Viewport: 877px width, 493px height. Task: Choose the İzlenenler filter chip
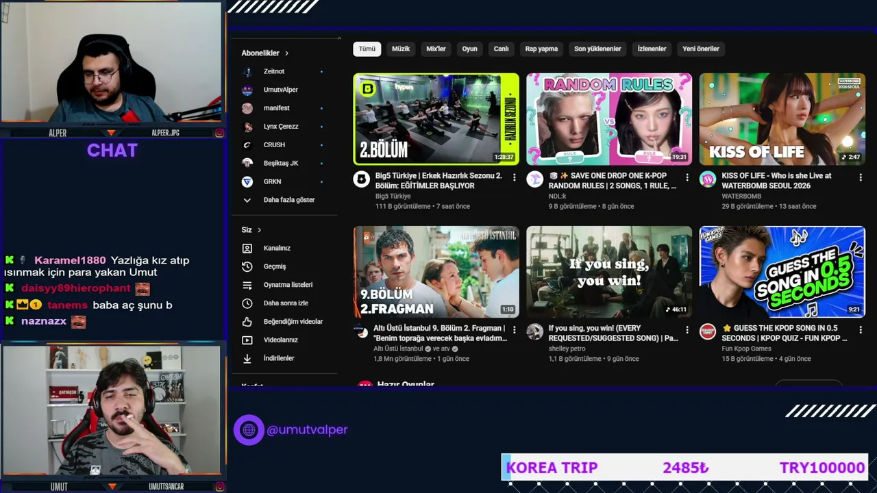[x=652, y=49]
